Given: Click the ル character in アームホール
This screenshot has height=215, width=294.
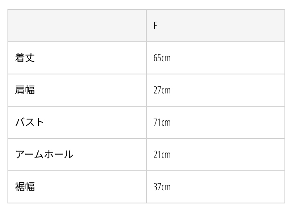Looking at the screenshot, I should click(x=68, y=155).
